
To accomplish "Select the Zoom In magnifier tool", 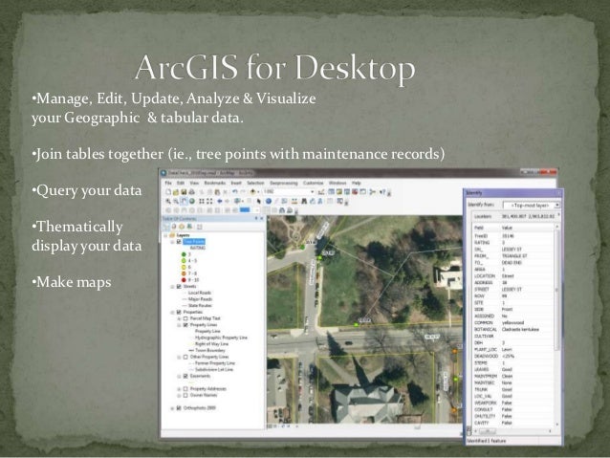I will pos(168,201).
